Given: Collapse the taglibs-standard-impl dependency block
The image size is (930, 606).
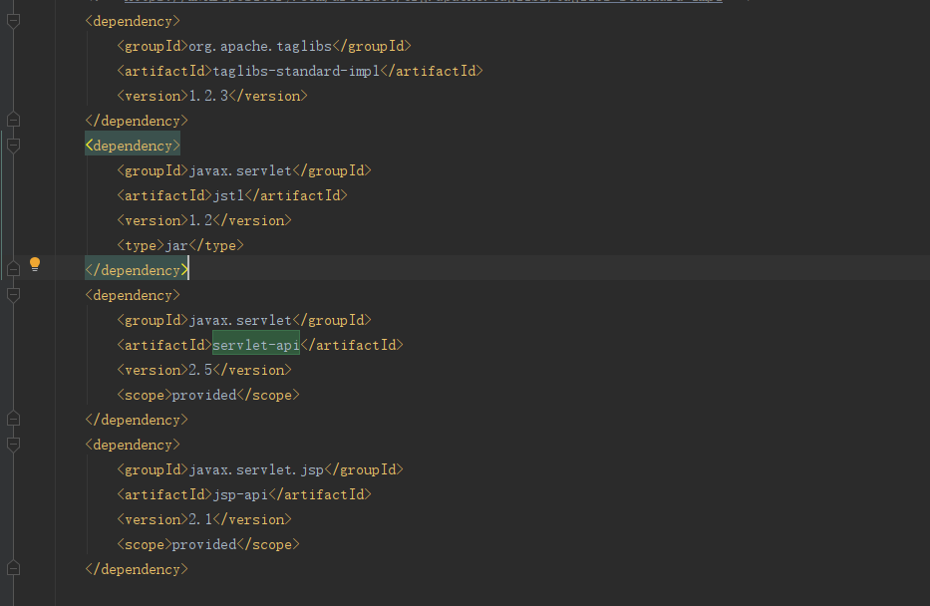Looking at the screenshot, I should [13, 20].
